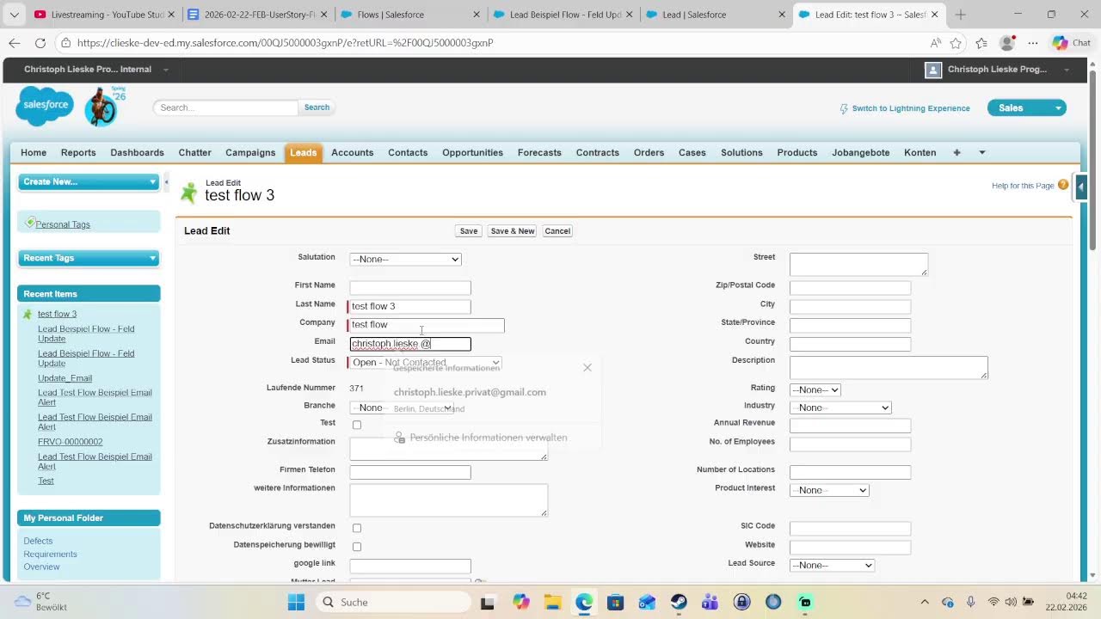Click the Street text area
The image size is (1101, 619).
858,264
